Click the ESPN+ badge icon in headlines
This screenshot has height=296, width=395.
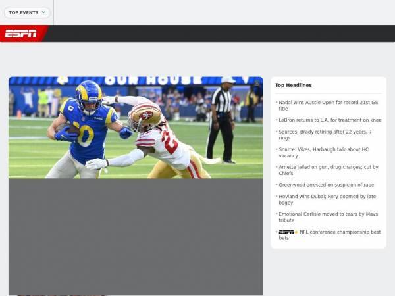[288, 232]
